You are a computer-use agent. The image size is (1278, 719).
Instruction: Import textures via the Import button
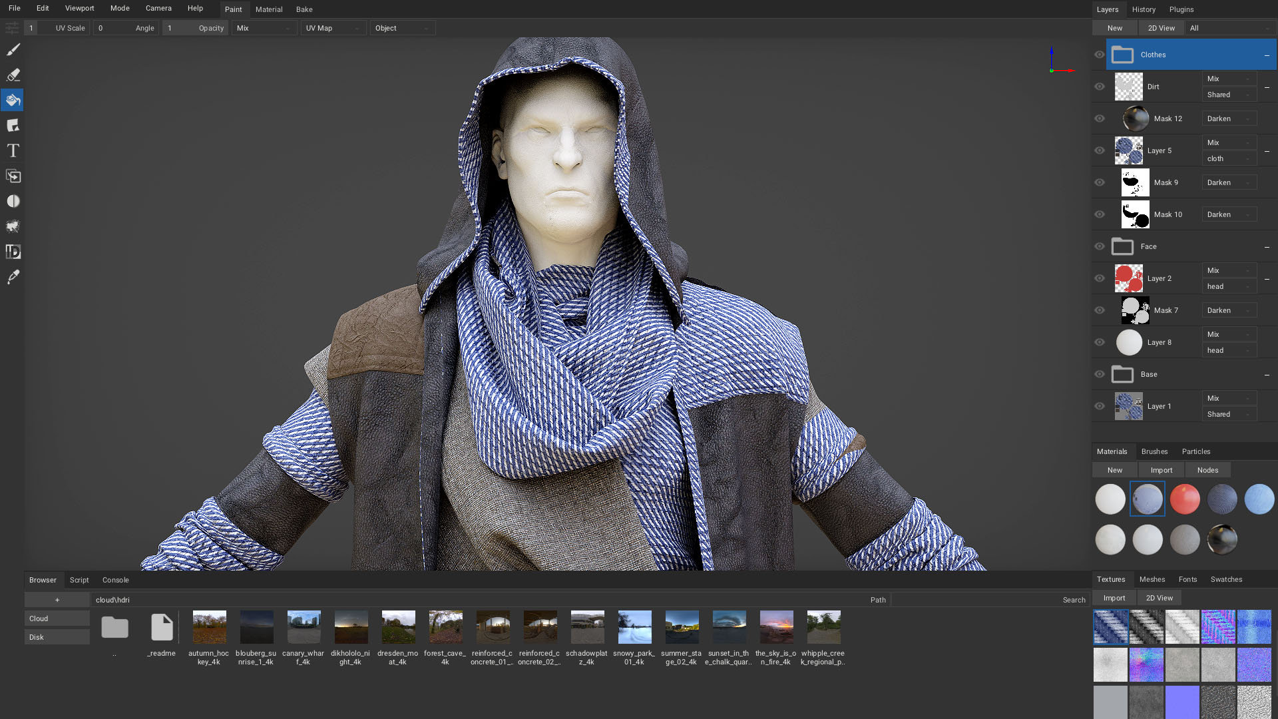[x=1114, y=598]
